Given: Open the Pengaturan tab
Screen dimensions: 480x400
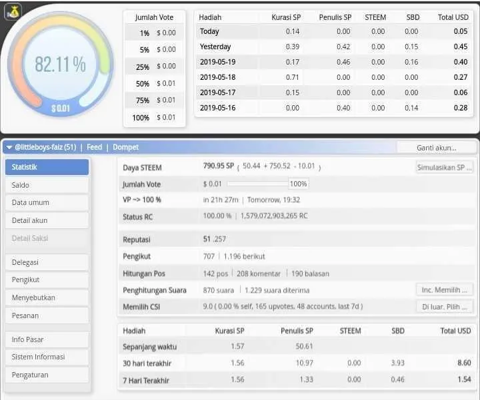Looking at the screenshot, I should click(x=47, y=375).
